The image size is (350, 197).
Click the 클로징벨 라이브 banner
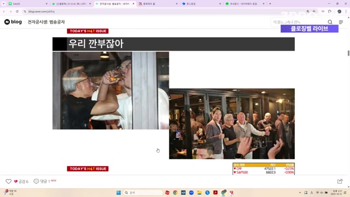(310, 28)
